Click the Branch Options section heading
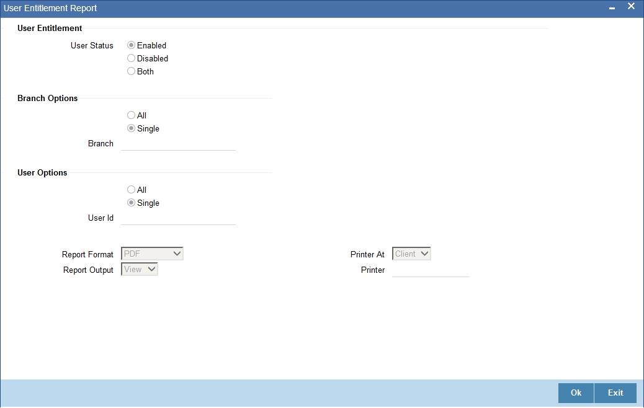Viewport: 644px width, 408px height. tap(47, 99)
